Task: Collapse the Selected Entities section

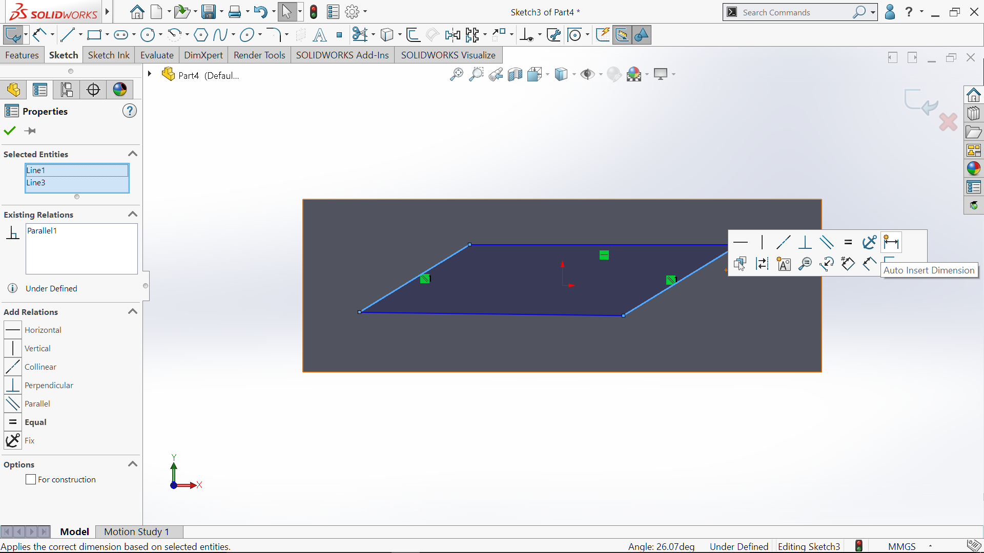Action: pyautogui.click(x=133, y=154)
